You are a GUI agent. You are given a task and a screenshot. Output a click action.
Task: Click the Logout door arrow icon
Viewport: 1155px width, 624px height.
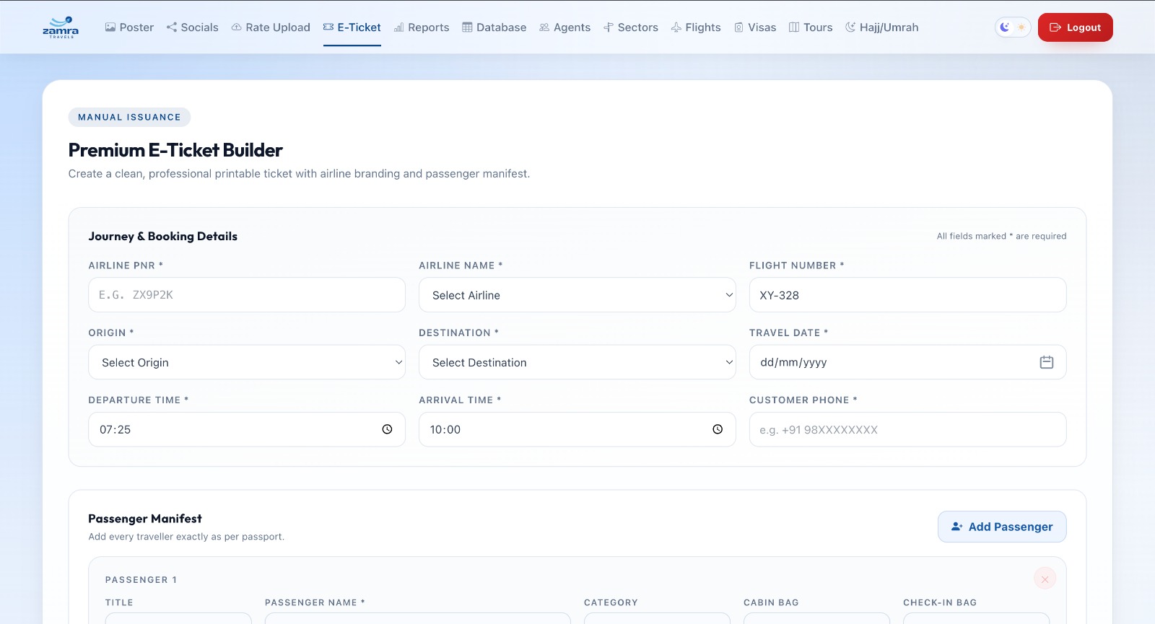point(1055,27)
